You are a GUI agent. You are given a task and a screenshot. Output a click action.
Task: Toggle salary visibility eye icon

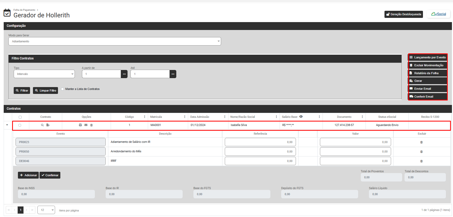click(x=301, y=117)
